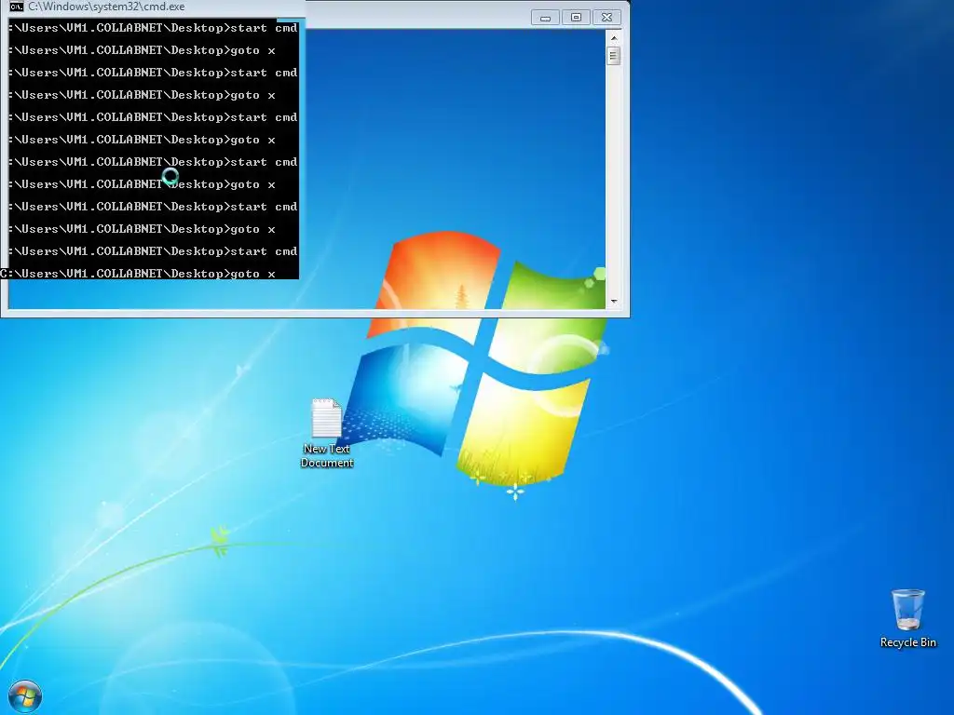954x715 pixels.
Task: Click the cmd scrollbar down arrow
Action: [613, 302]
